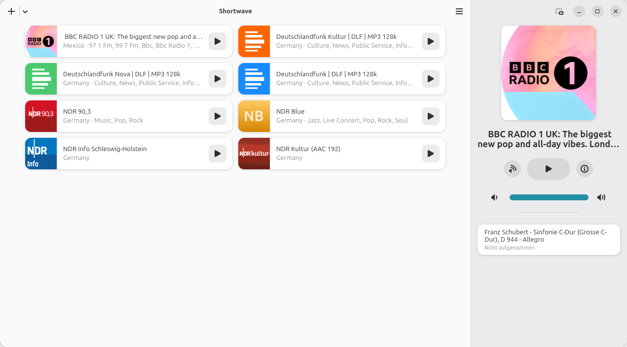Open the hamburger main menu

point(459,11)
